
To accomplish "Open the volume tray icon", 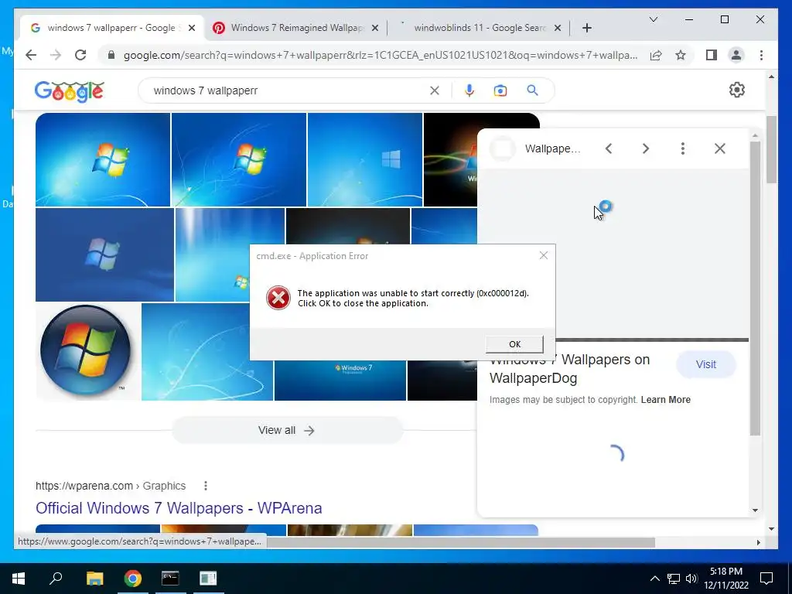I will point(691,579).
